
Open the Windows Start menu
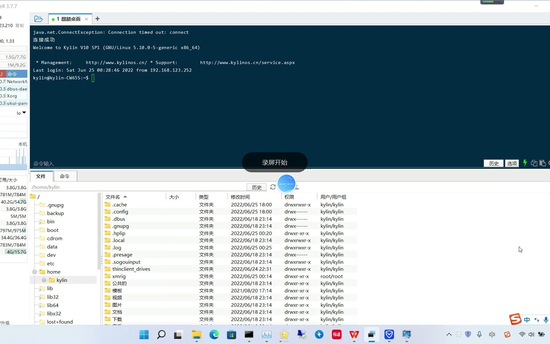click(144, 334)
